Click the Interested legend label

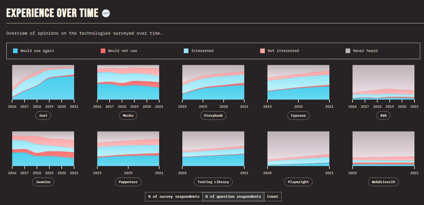[x=202, y=51]
